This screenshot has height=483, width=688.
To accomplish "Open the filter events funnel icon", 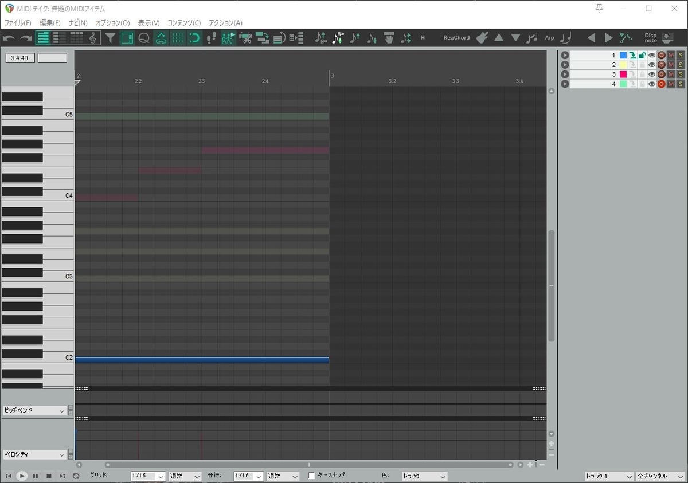I will [x=110, y=38].
